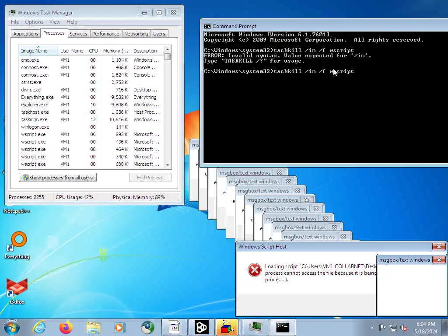The height and width of the screenshot is (336, 448).
Task: Click the Physical Memory 89% status entry
Action: 139,197
